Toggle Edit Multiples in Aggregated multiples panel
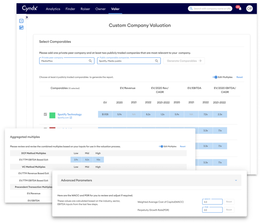This screenshot has height=224, width=260. pyautogui.click(x=161, y=146)
